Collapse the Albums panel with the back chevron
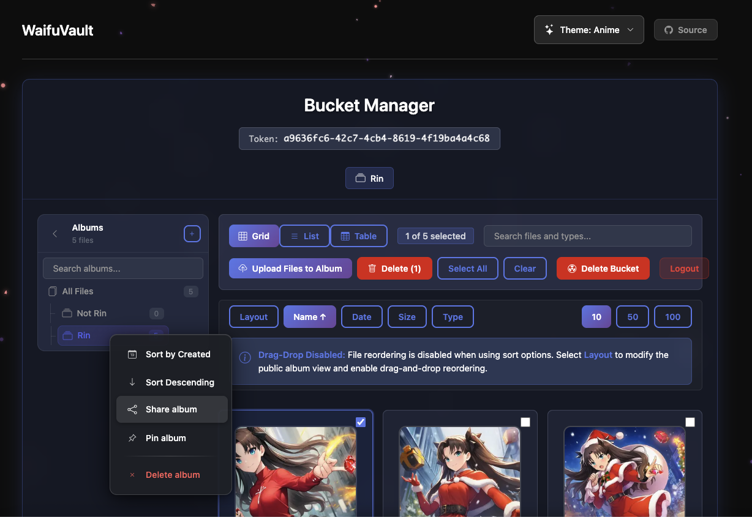This screenshot has width=752, height=517. pyautogui.click(x=55, y=234)
